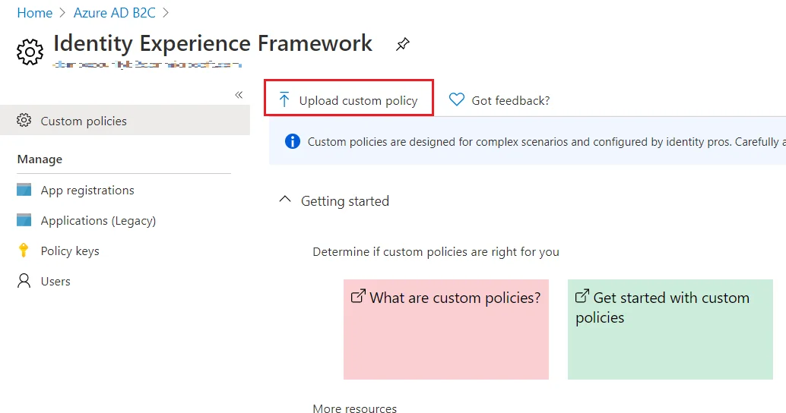Open Applications (Legacy)

tap(98, 221)
